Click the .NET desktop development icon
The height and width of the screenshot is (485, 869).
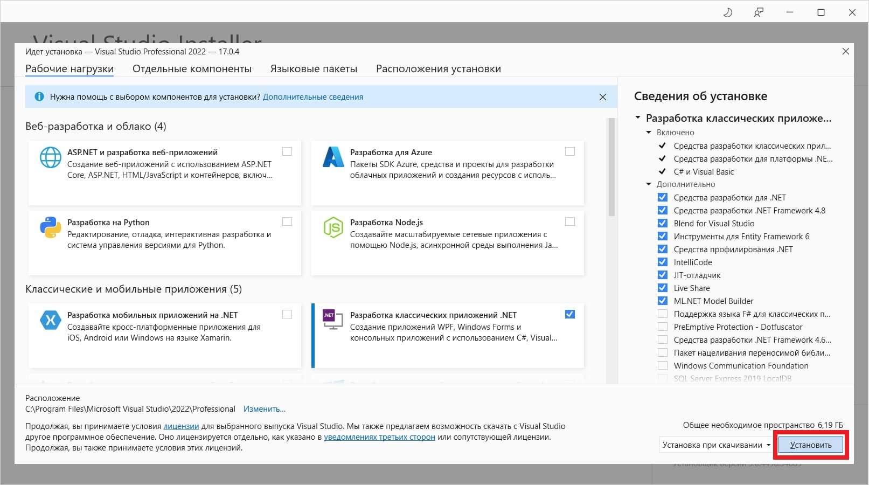[332, 319]
